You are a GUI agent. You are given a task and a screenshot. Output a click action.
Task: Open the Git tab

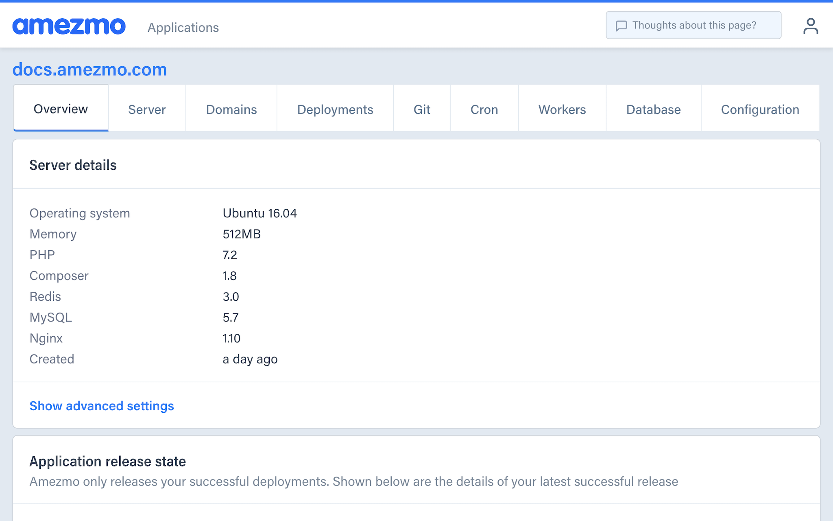point(422,109)
